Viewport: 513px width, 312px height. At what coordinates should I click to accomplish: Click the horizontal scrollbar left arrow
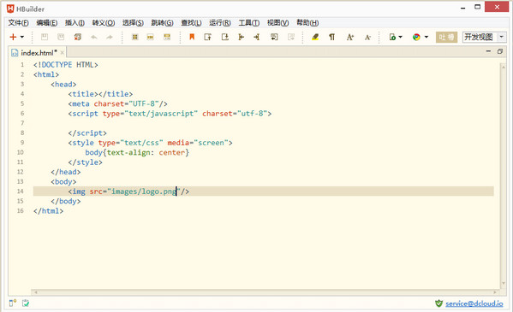[36, 292]
